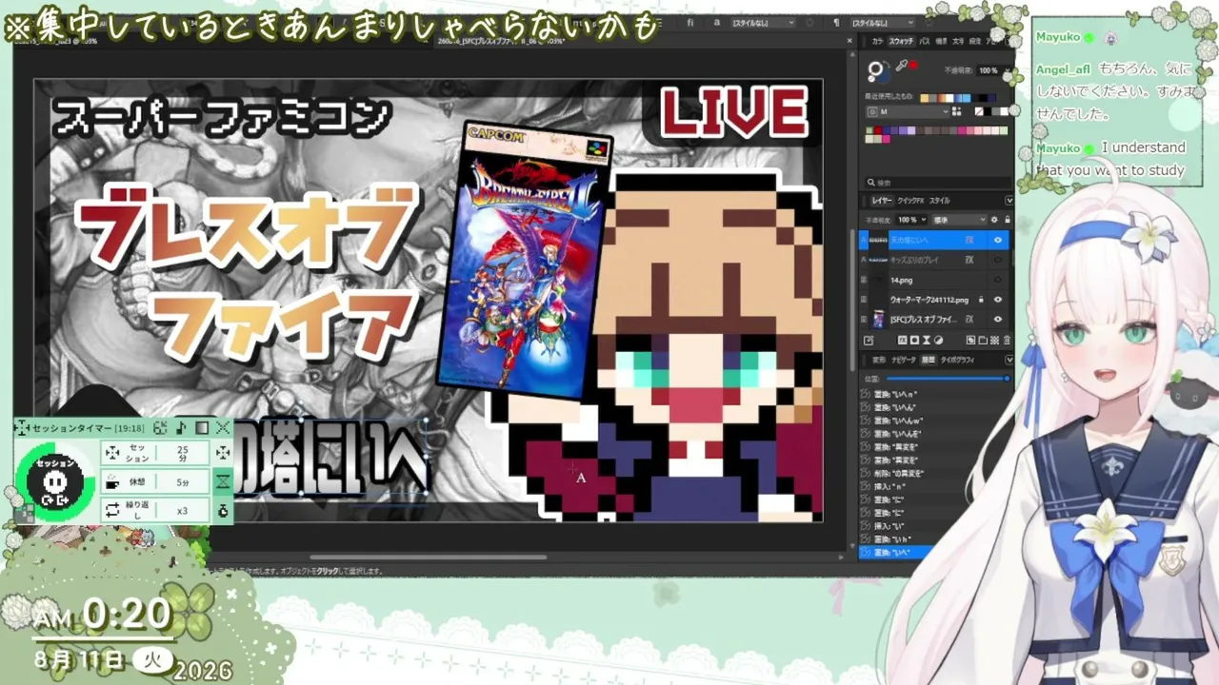The height and width of the screenshot is (685, 1219).
Task: Click the セッション 25分 setting button
Action: [156, 453]
